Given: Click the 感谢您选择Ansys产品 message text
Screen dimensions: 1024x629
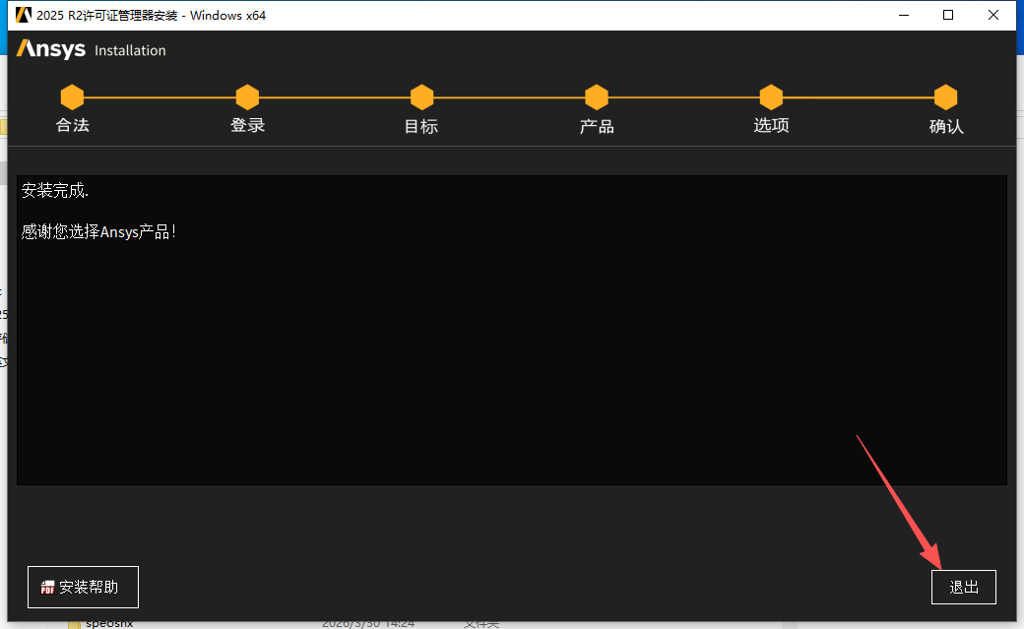Looking at the screenshot, I should [98, 232].
